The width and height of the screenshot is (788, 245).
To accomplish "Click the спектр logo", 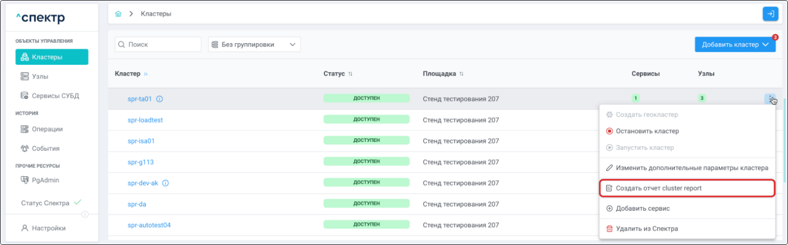I will tap(40, 18).
